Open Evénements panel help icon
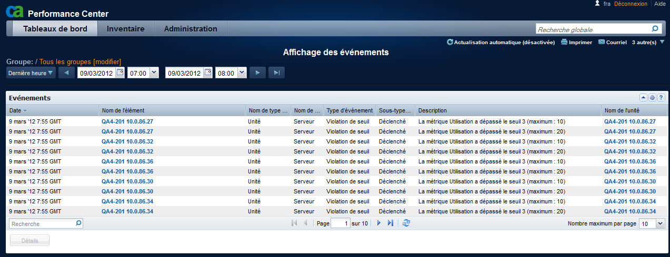The image size is (670, 257). pos(661,98)
